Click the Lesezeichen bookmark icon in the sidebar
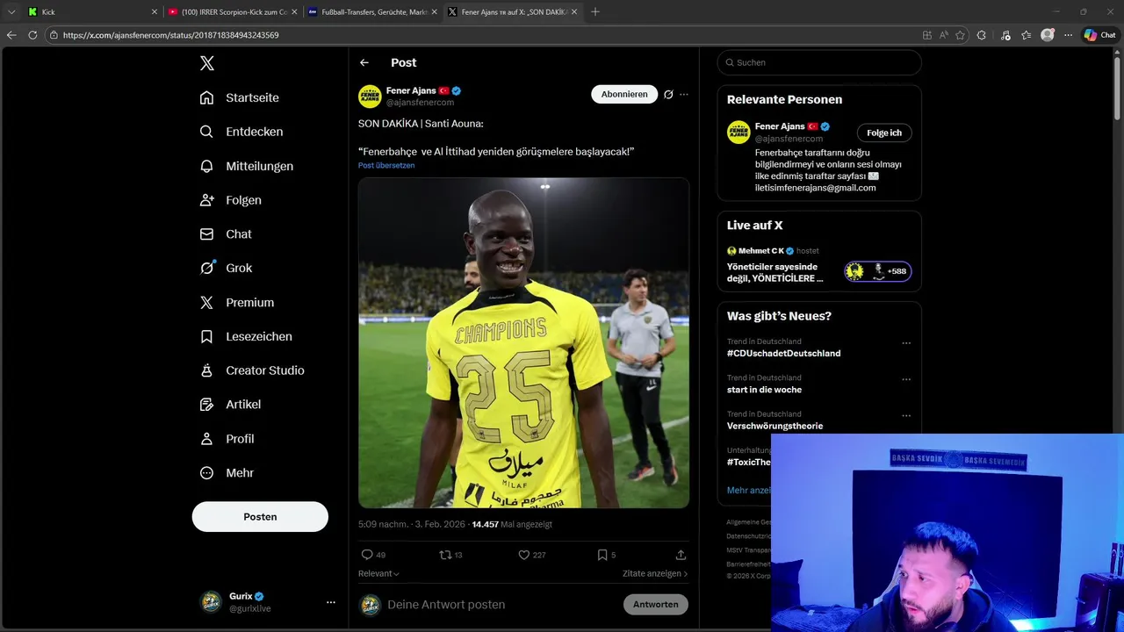Screen dimensions: 1124x632 pyautogui.click(x=206, y=336)
